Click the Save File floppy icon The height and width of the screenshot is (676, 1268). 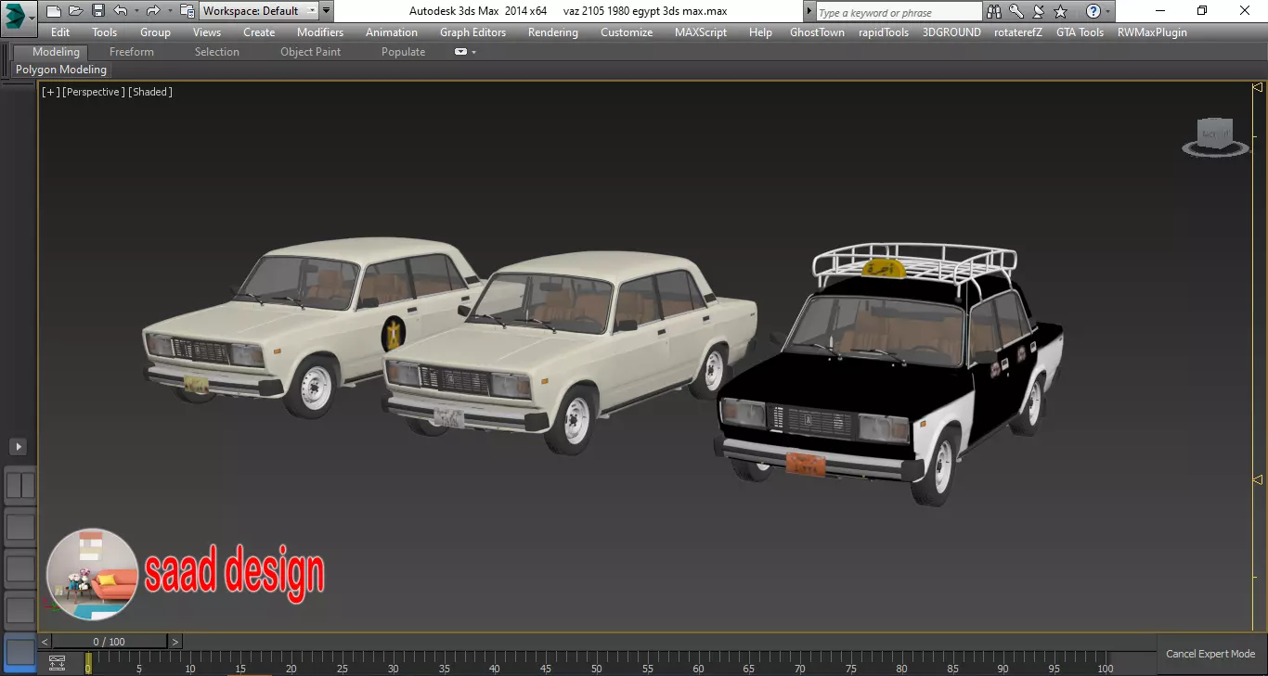click(97, 11)
